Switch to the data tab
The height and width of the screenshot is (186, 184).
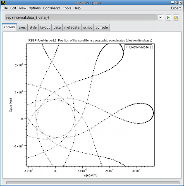click(x=57, y=27)
